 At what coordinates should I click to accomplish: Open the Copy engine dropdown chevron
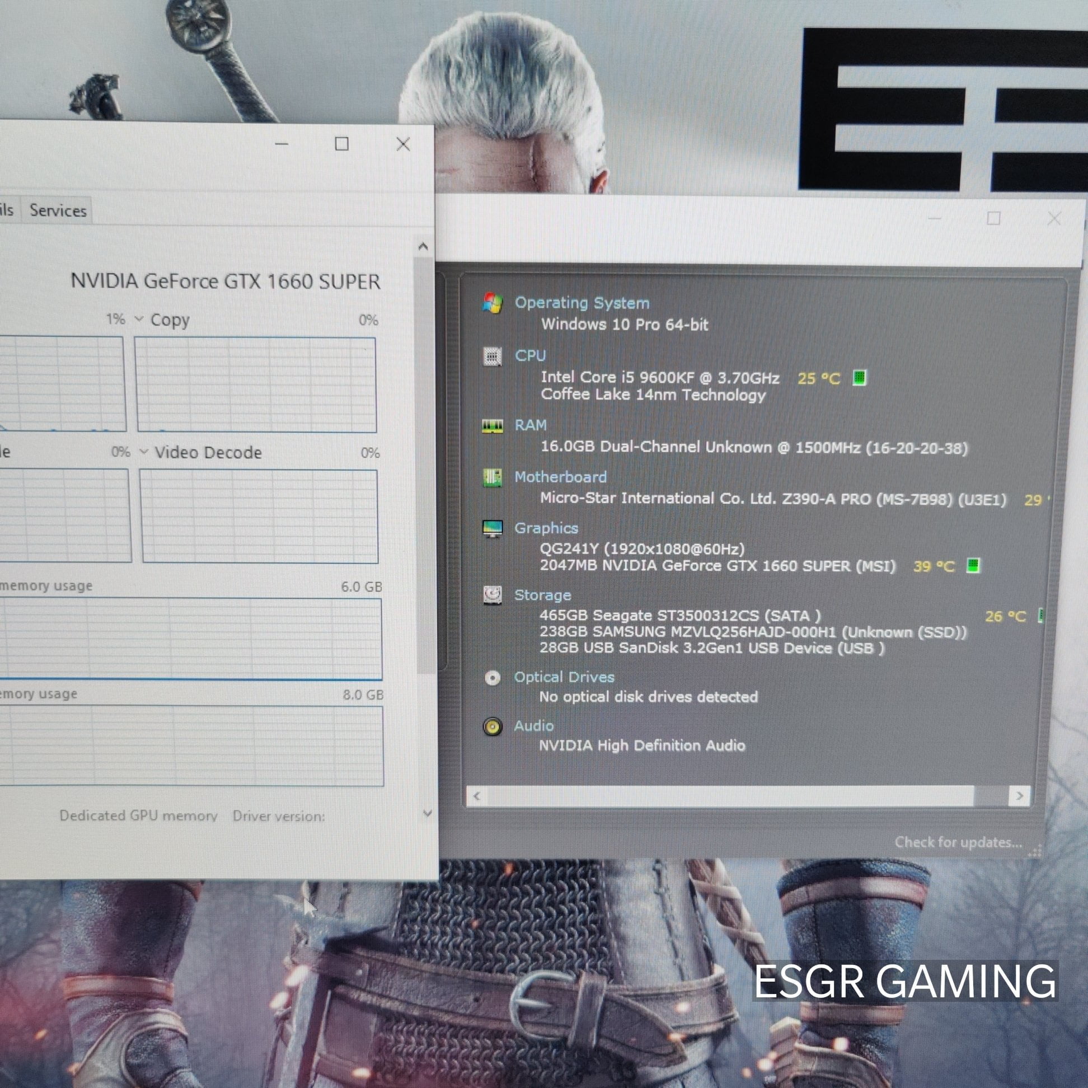tap(139, 320)
